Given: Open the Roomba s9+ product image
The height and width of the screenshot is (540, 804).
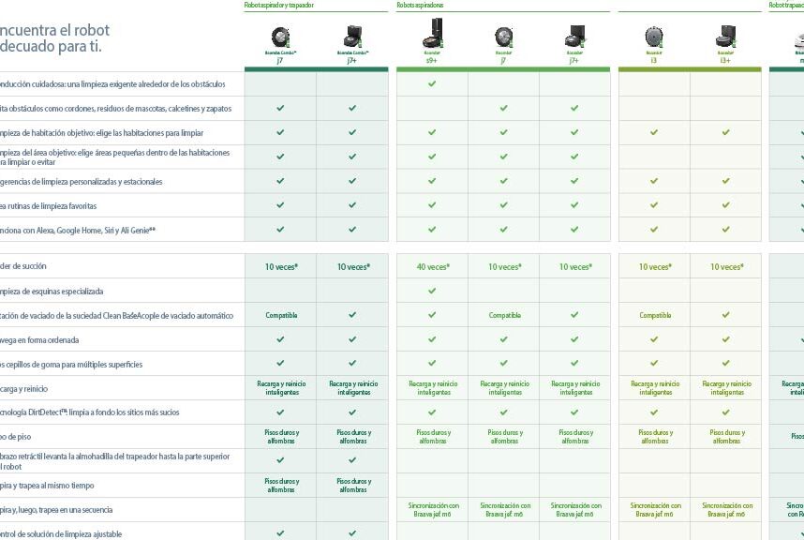Looking at the screenshot, I should click(432, 34).
